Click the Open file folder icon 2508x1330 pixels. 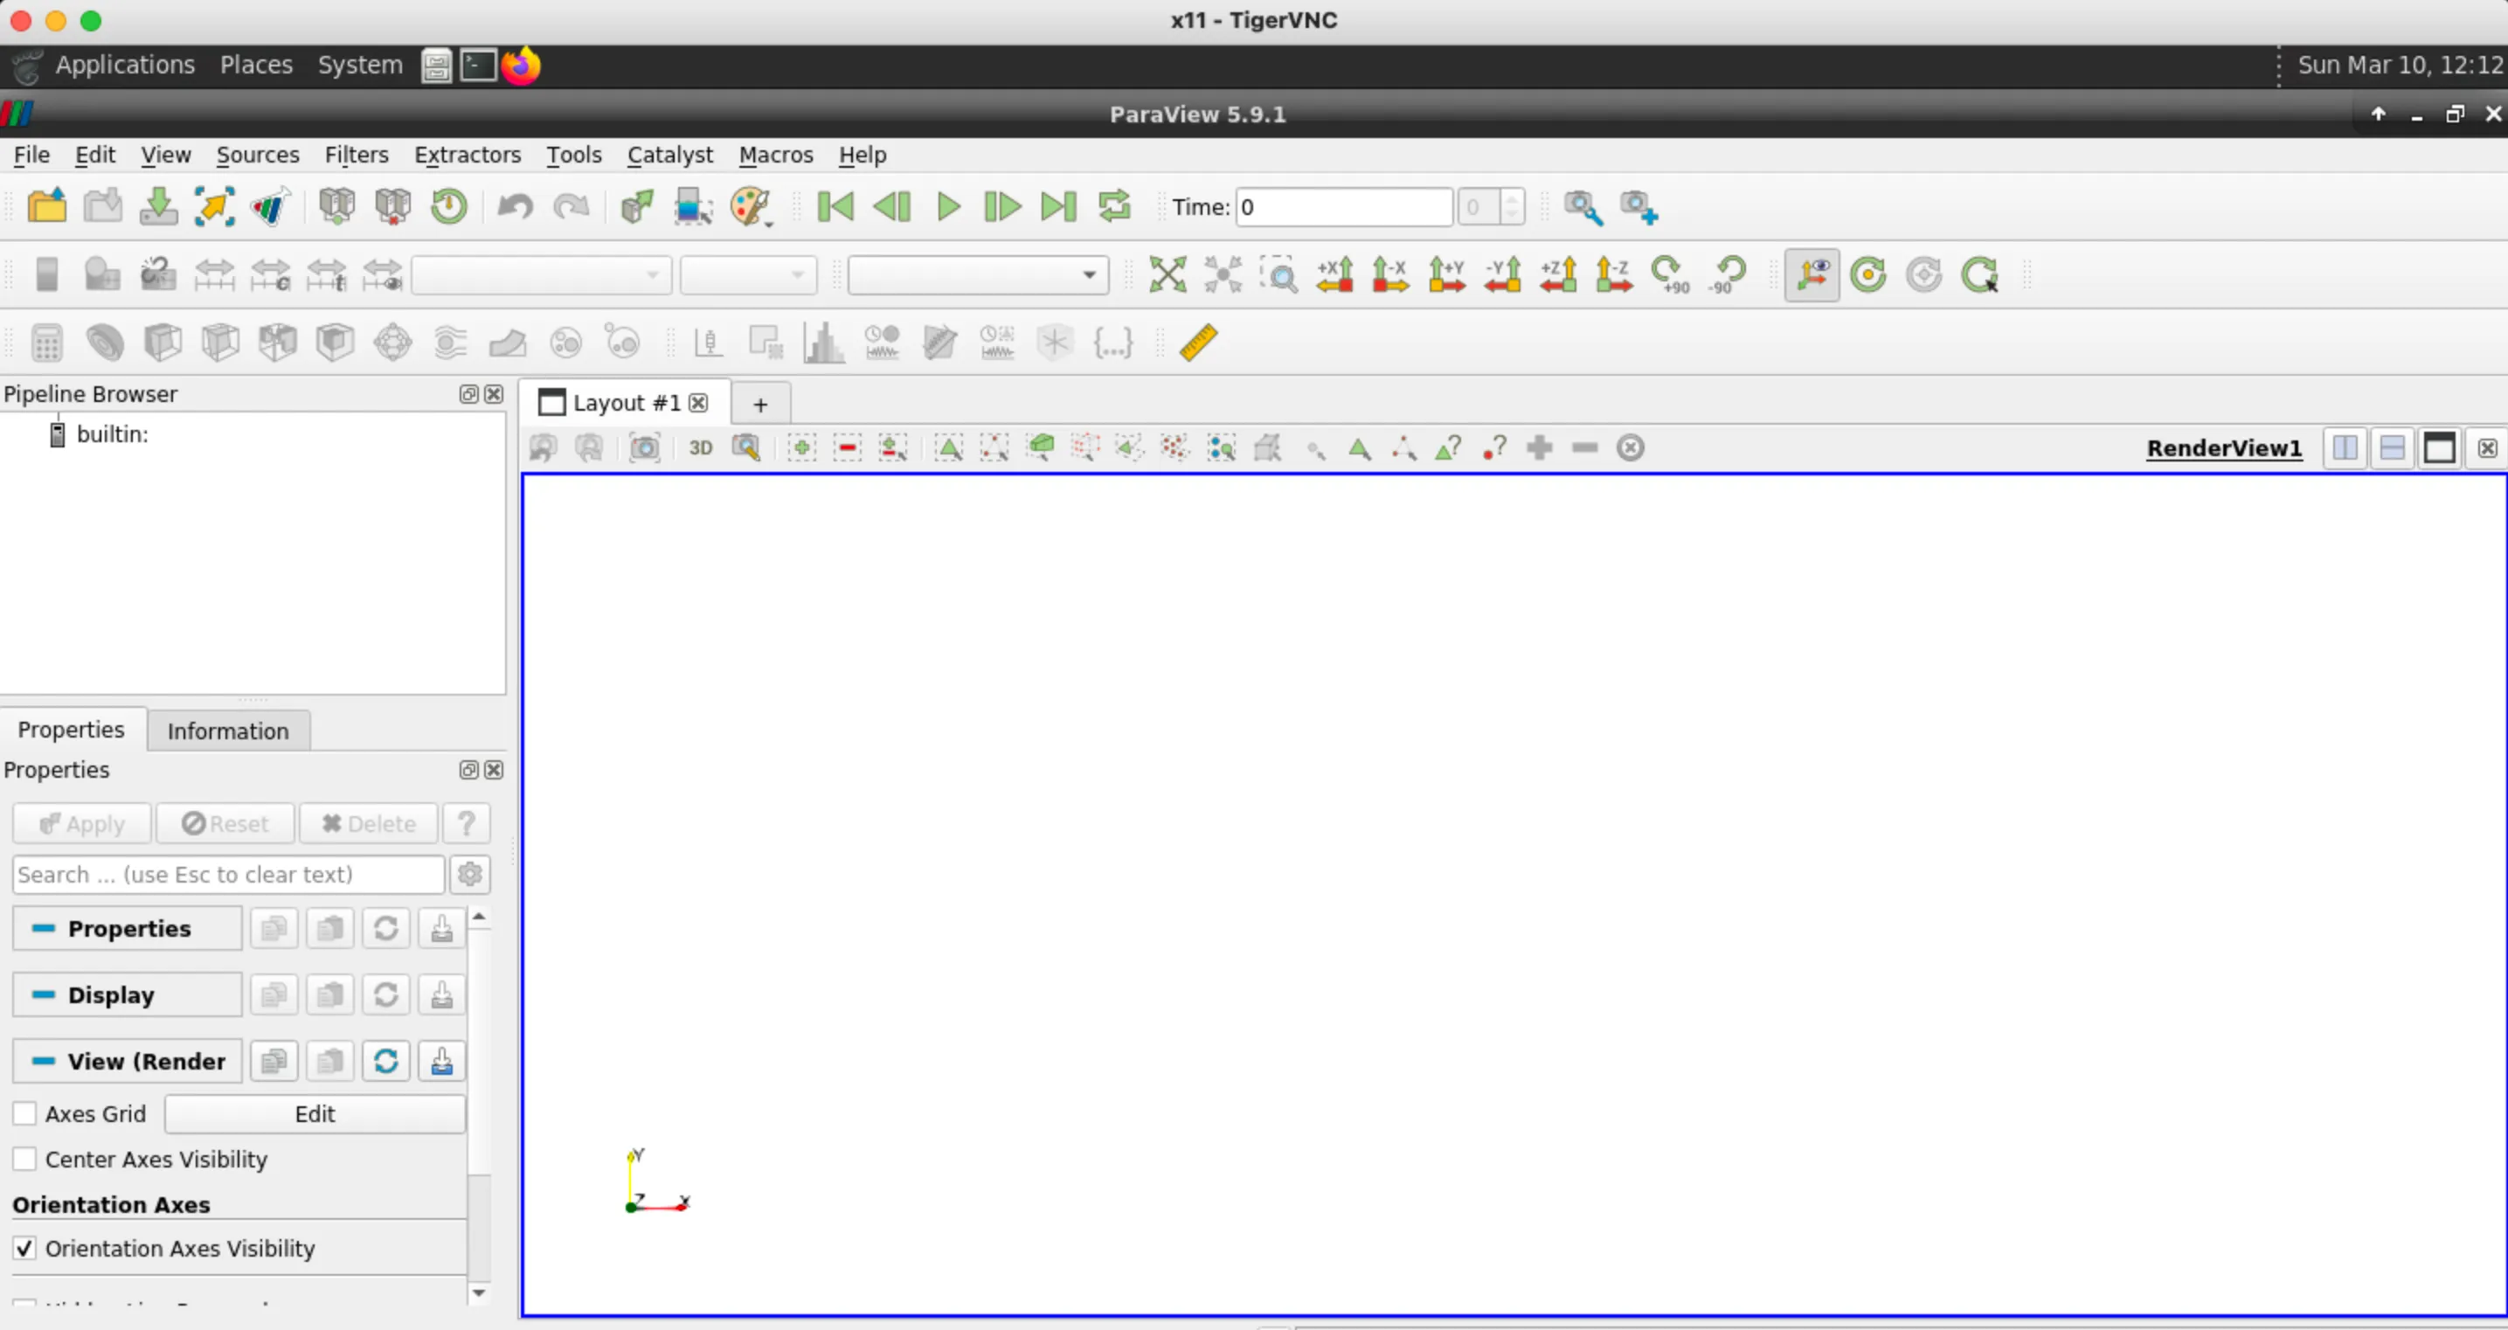coord(46,206)
